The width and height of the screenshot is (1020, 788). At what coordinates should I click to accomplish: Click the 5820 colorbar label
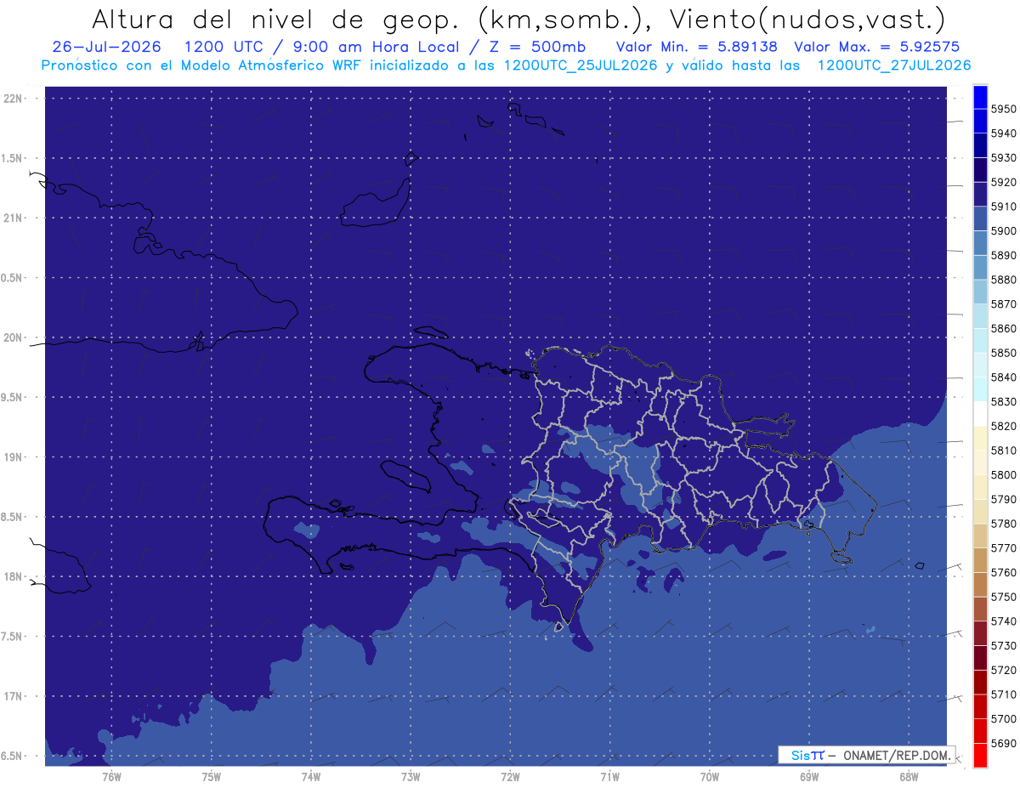[1003, 426]
